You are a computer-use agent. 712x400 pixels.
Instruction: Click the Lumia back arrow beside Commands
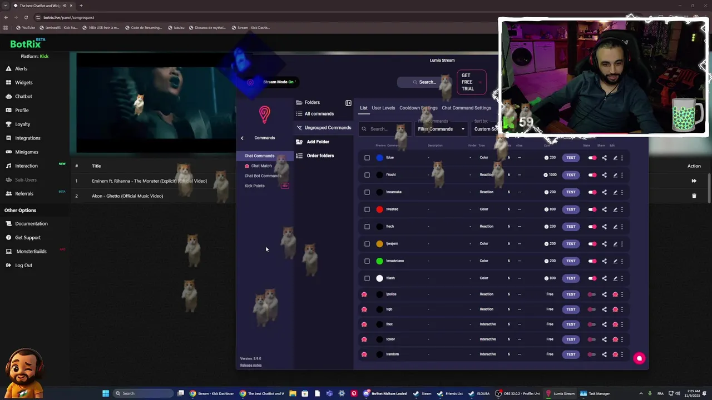click(242, 138)
